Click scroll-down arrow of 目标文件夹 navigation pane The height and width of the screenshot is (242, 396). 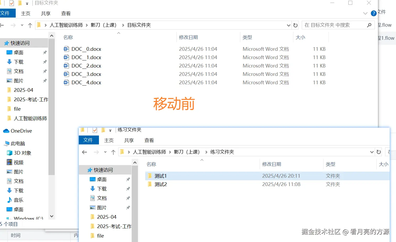[52, 216]
